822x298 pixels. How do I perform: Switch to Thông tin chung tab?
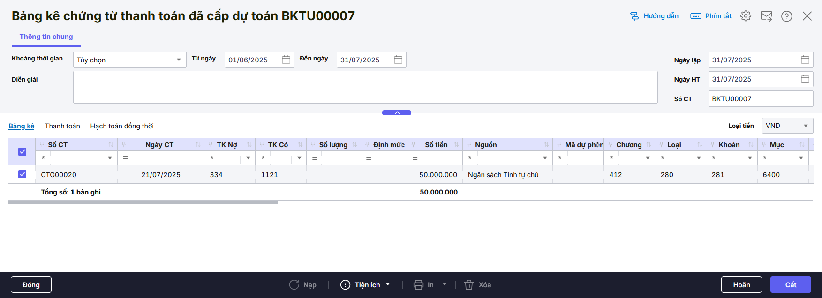46,37
